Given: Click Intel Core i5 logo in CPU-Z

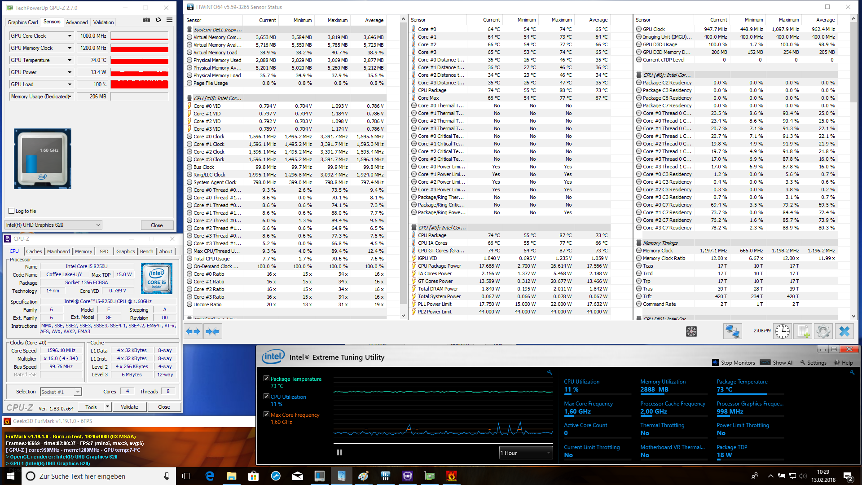Looking at the screenshot, I should point(157,278).
